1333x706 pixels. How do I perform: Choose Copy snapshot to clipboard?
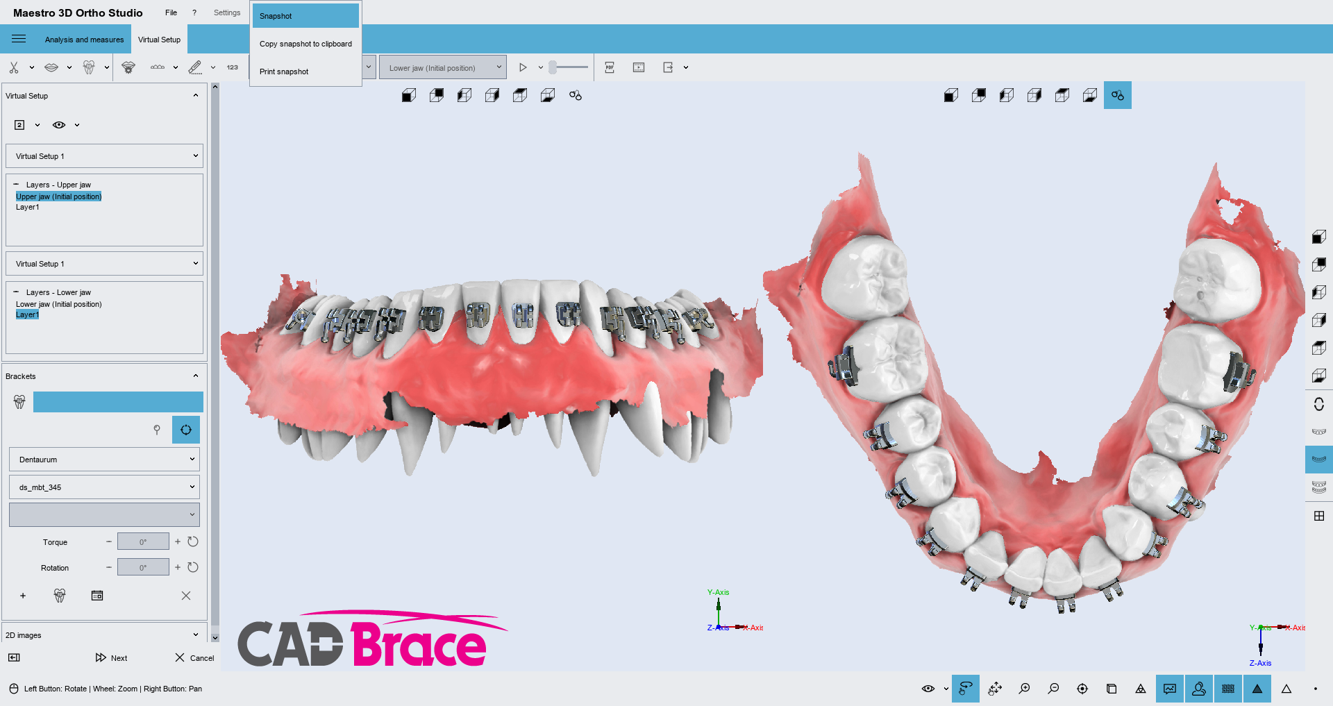click(305, 44)
